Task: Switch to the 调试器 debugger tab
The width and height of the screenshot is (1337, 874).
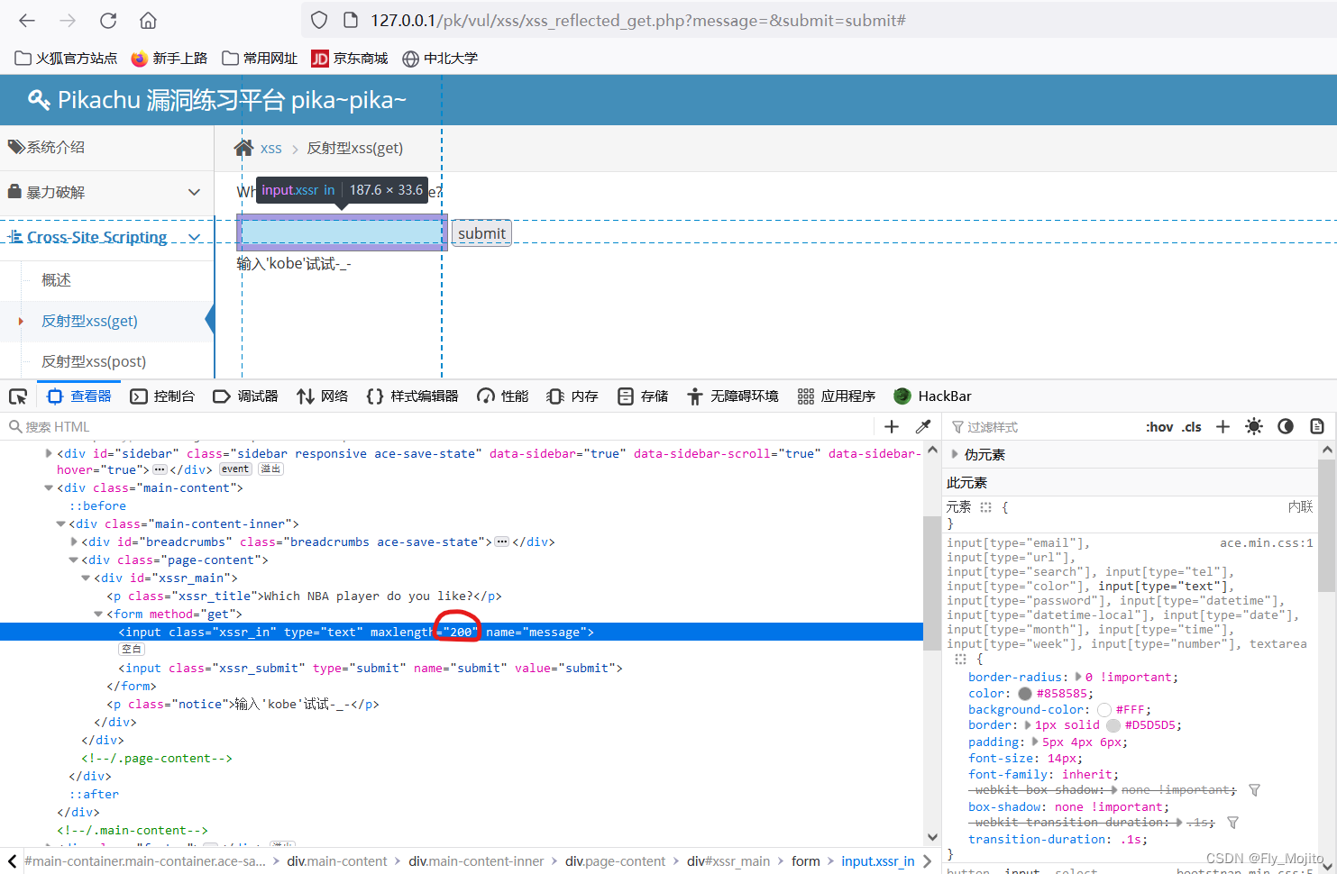Action: click(245, 396)
